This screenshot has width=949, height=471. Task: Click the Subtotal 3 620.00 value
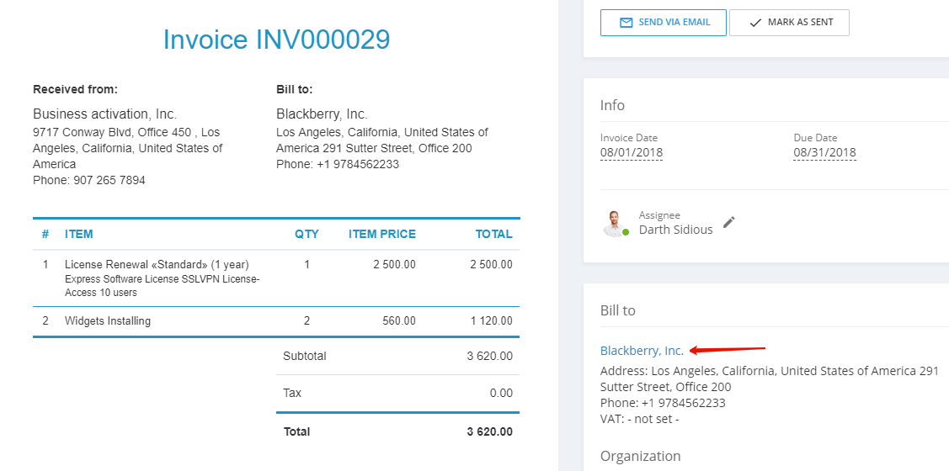pyautogui.click(x=489, y=356)
